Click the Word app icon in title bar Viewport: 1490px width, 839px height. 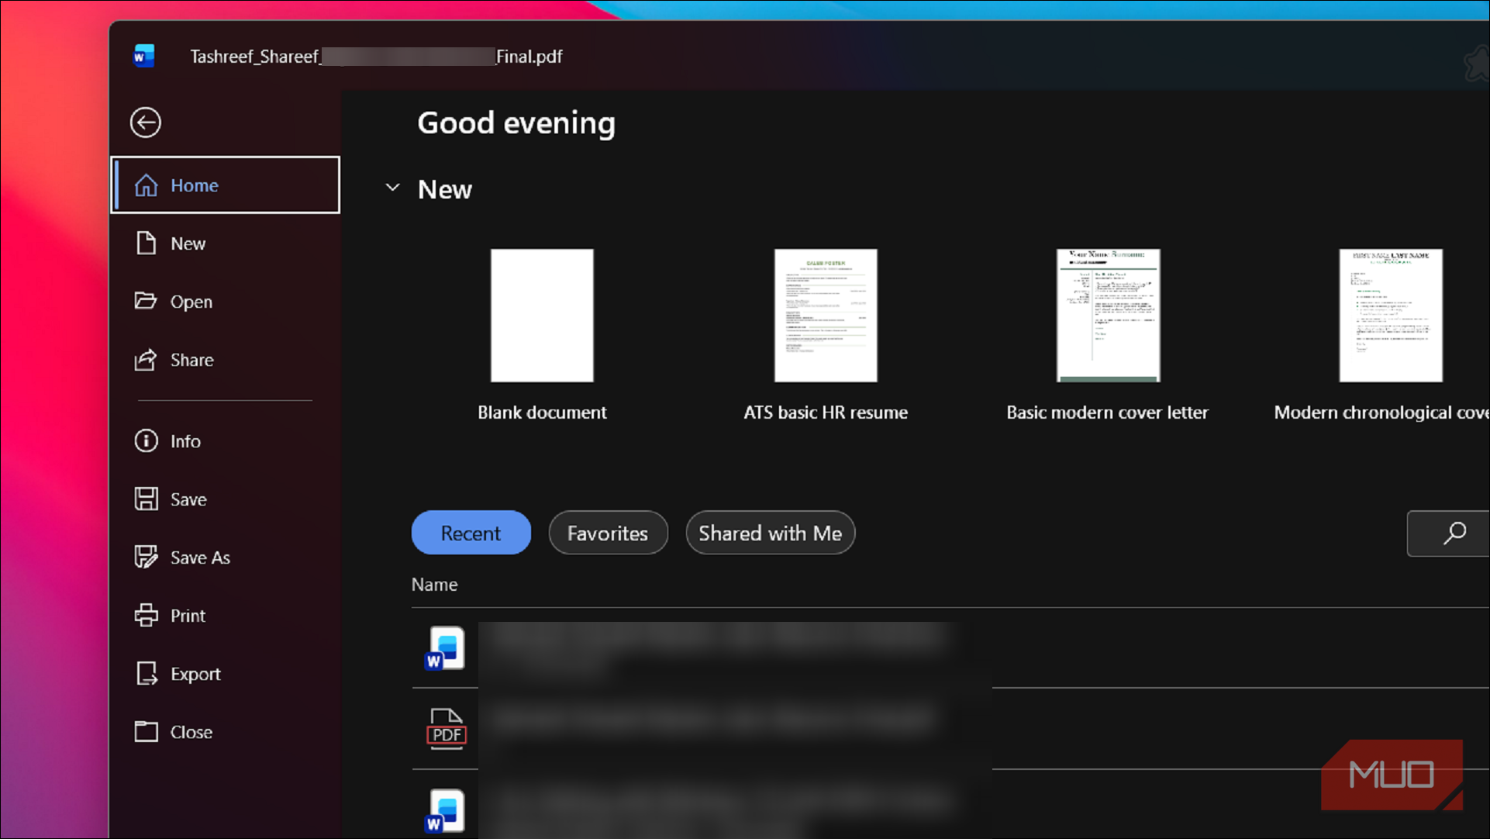[144, 56]
